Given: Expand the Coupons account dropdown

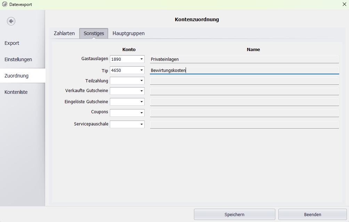Looking at the screenshot, I should point(141,113).
